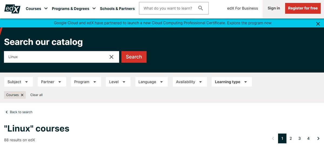This screenshot has height=149, width=324.
Task: Click the "Linux" courses heading
Action: (37, 128)
